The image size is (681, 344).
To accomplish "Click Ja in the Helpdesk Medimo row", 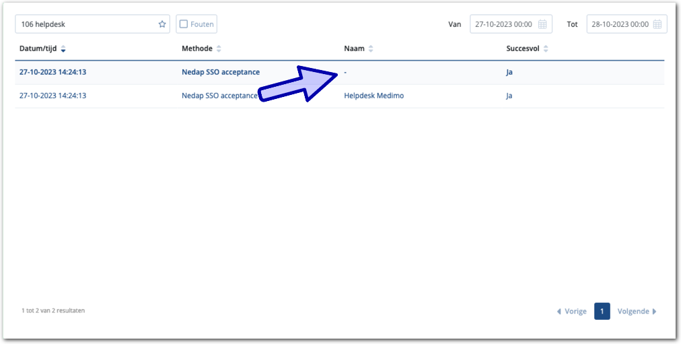I will [x=509, y=96].
